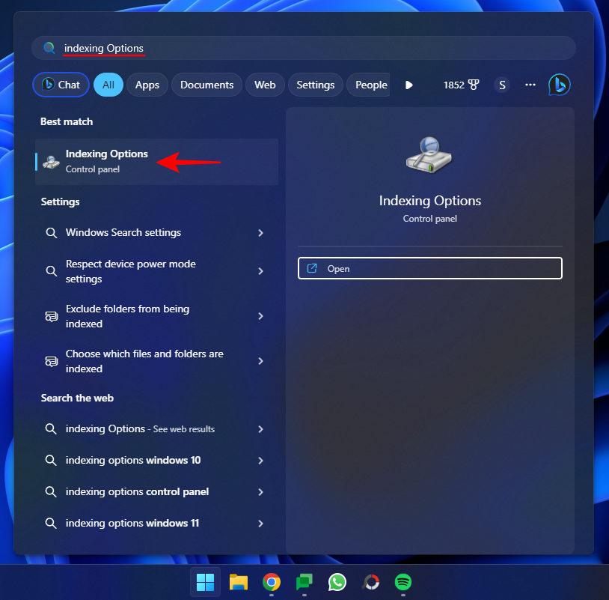
Task: Open Phone Link from the taskbar
Action: (x=304, y=582)
